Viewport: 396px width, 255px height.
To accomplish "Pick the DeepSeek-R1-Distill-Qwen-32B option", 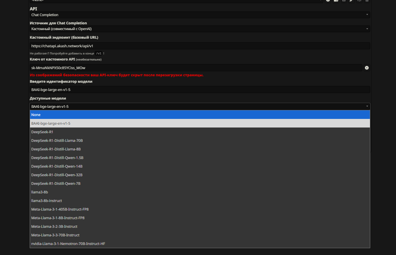I will point(200,175).
